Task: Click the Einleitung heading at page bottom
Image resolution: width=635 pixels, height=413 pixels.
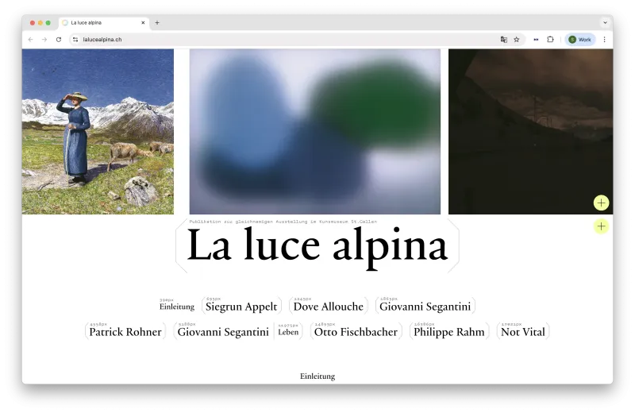Action: pos(317,376)
